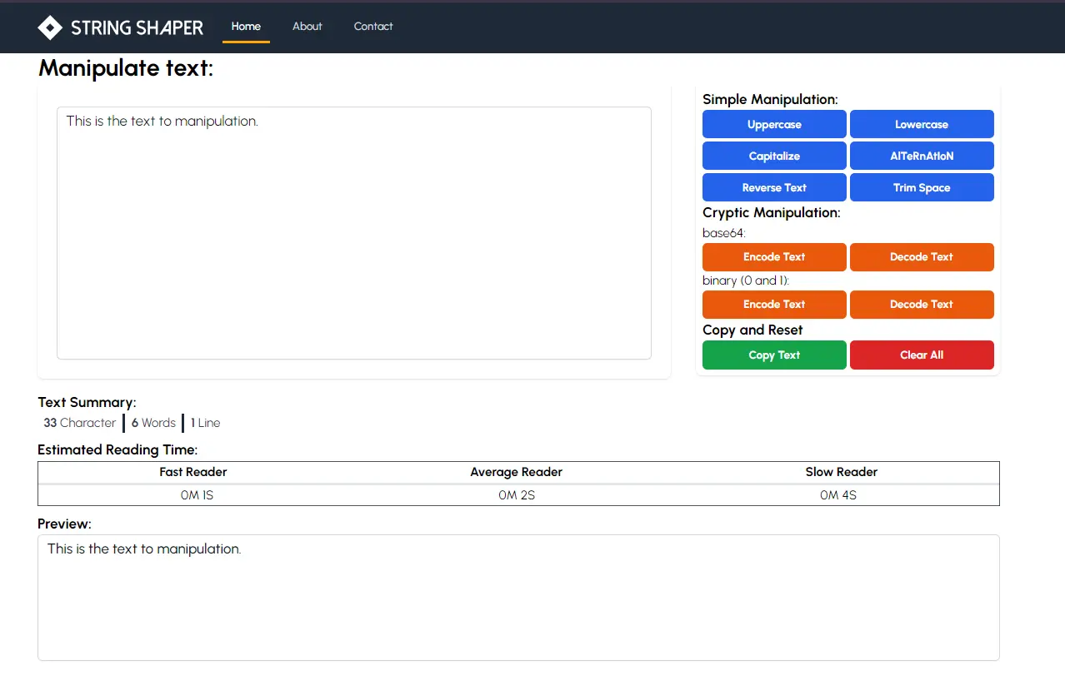The height and width of the screenshot is (690, 1065).
Task: Click the 'base64:' label
Action: 724,233
